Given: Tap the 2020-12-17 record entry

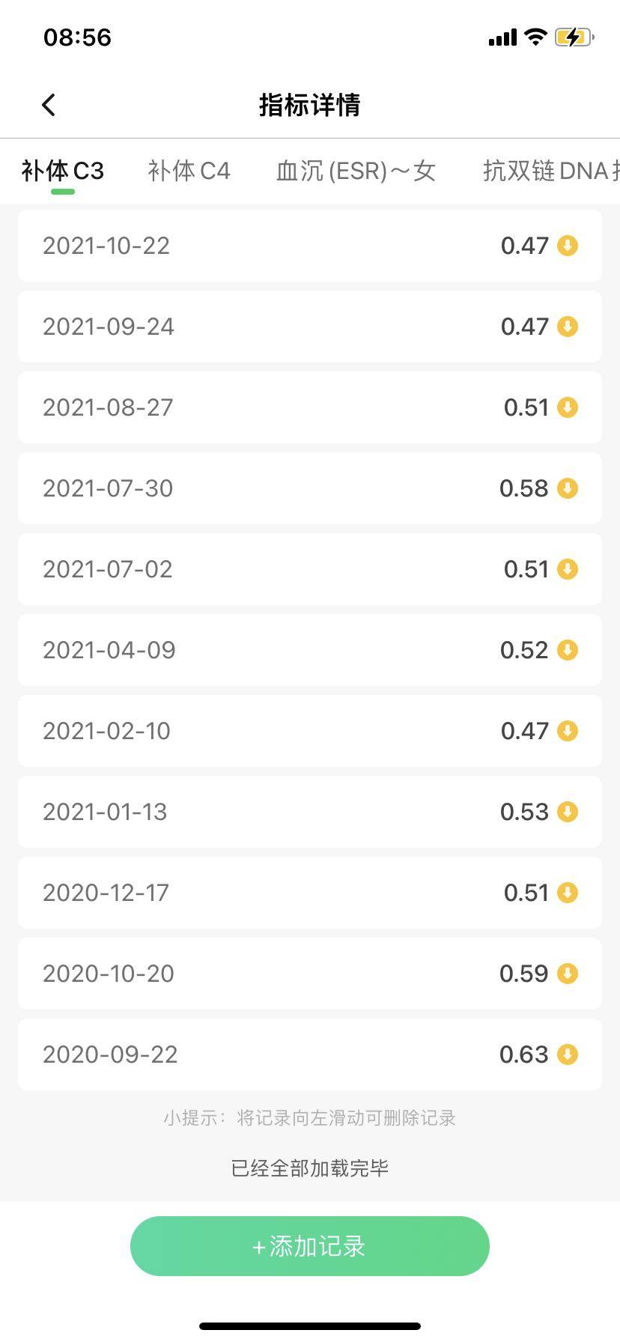Looking at the screenshot, I should click(x=310, y=893).
